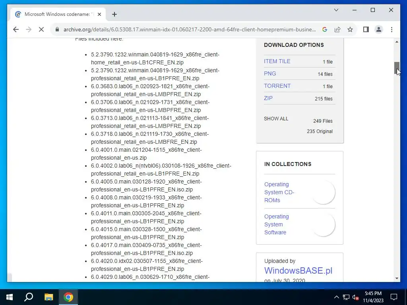Viewport: 407px width, 305px height.
Task: Toggle the browser side panel
Action: [366, 29]
